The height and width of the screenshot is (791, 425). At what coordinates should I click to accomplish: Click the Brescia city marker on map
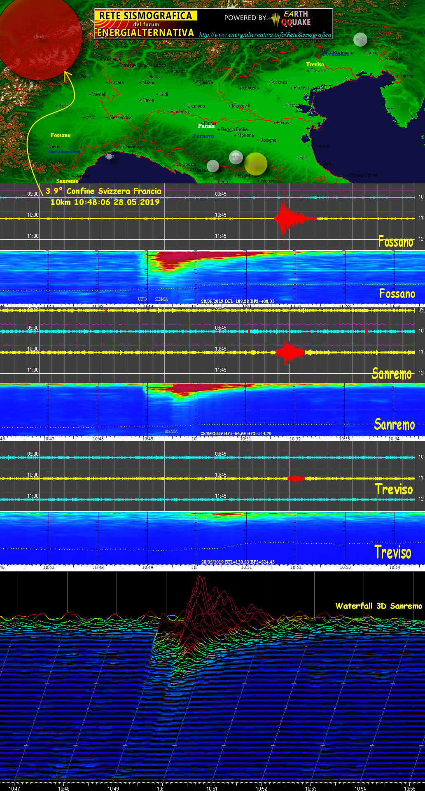coord(204,82)
